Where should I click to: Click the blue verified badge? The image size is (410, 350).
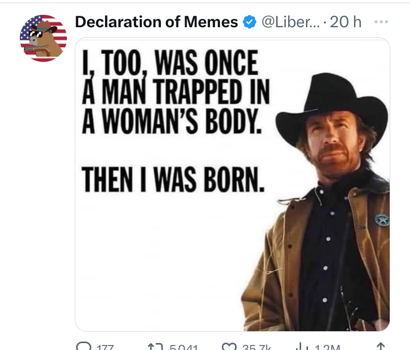249,22
